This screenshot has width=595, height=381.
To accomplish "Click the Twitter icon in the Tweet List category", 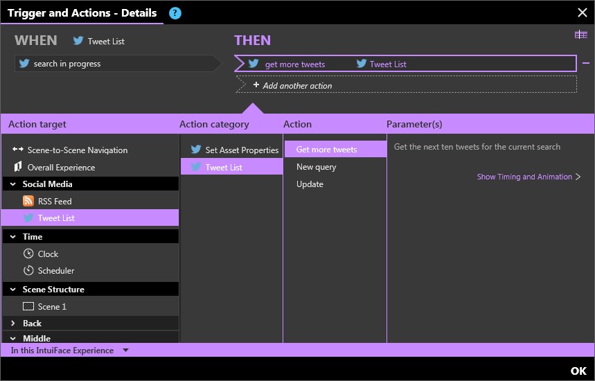I will click(x=196, y=166).
